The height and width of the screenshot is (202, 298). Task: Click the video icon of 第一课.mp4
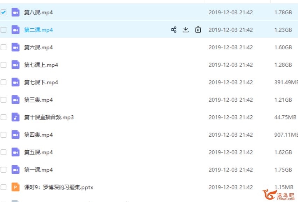click(15, 169)
